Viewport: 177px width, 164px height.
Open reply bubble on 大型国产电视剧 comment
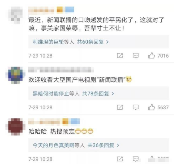[x=136, y=107]
